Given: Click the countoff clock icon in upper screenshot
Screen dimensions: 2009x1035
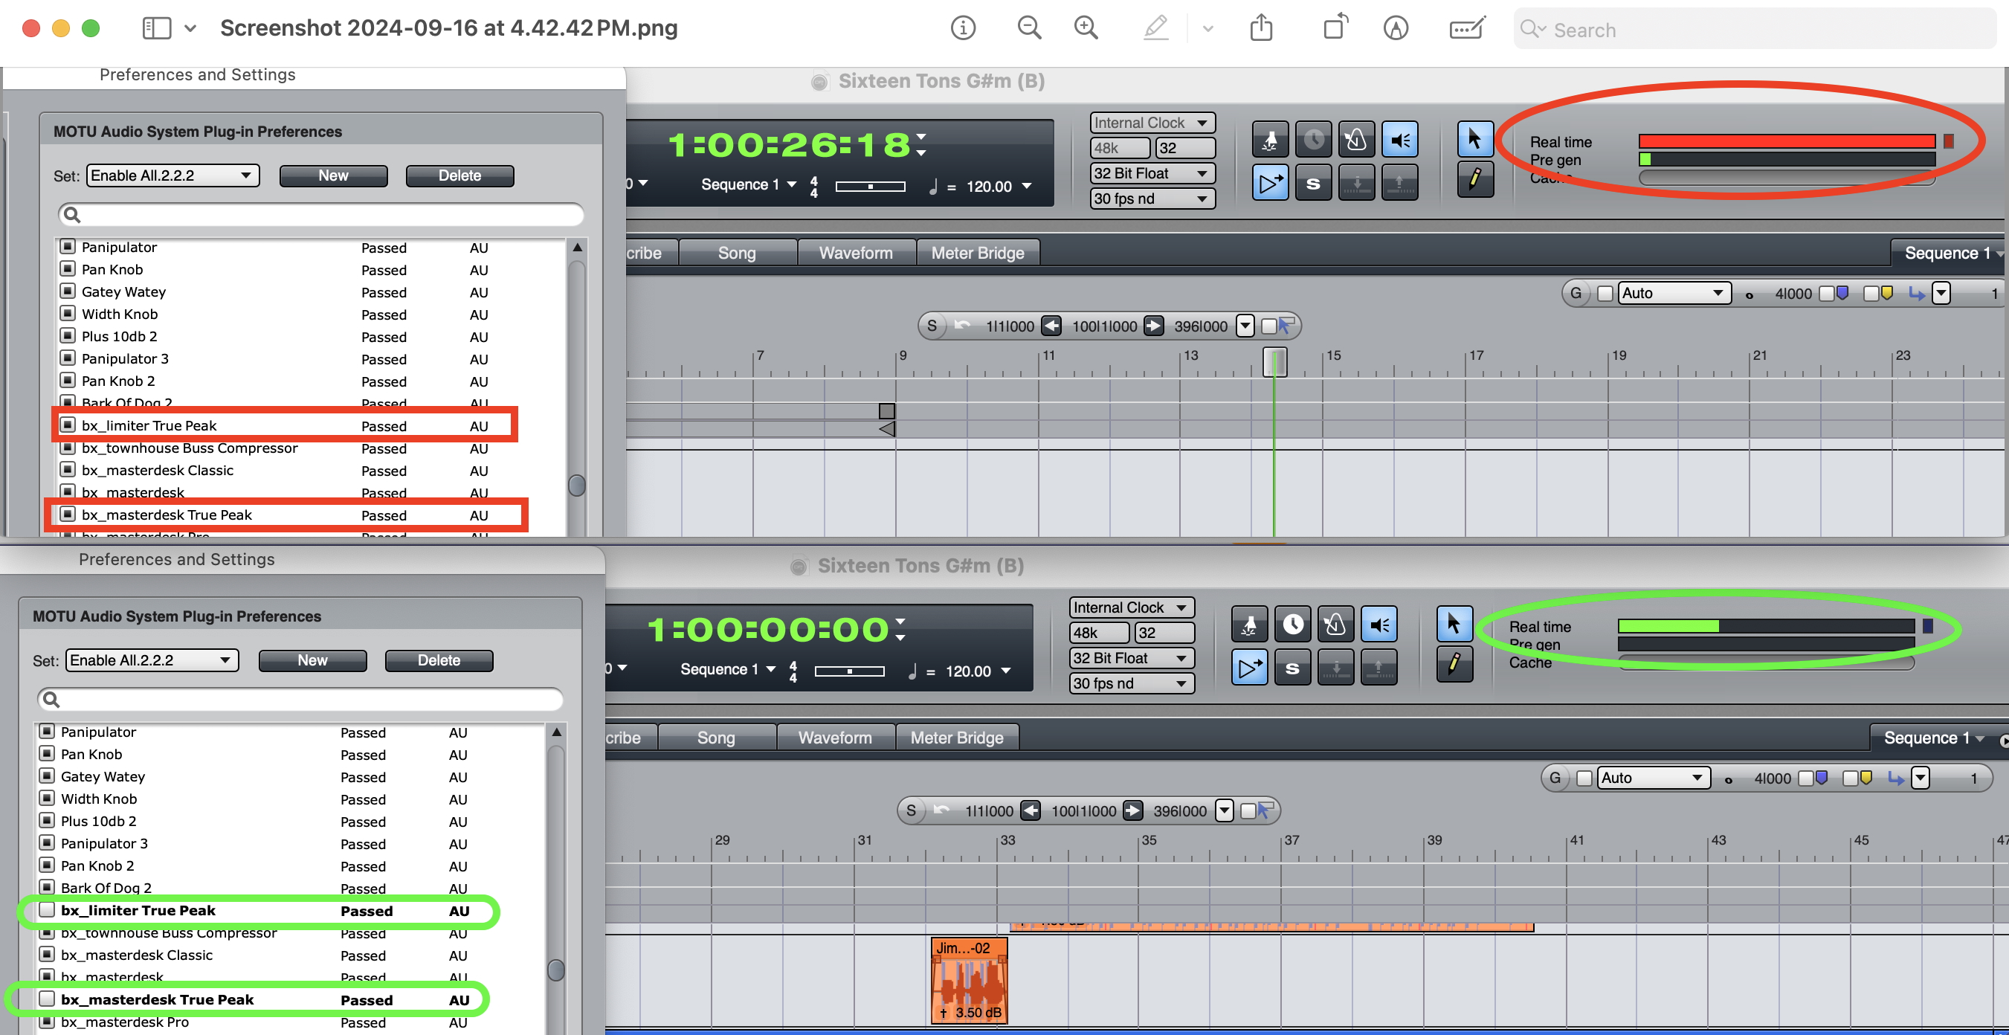Looking at the screenshot, I should click(x=1313, y=140).
